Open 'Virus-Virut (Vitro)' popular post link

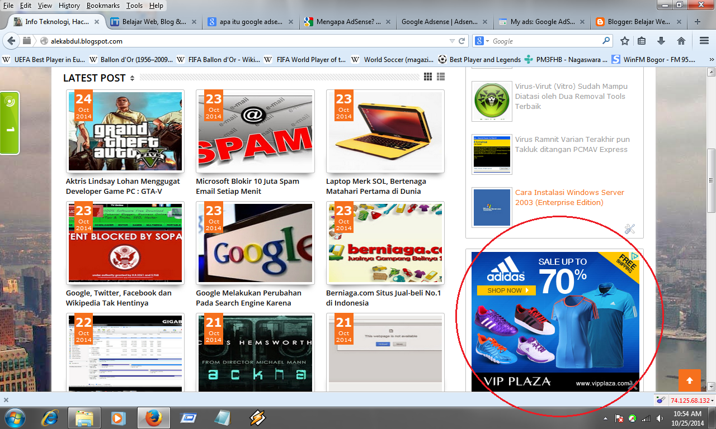click(x=571, y=96)
